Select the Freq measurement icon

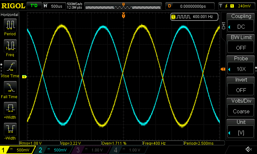coord(10,46)
